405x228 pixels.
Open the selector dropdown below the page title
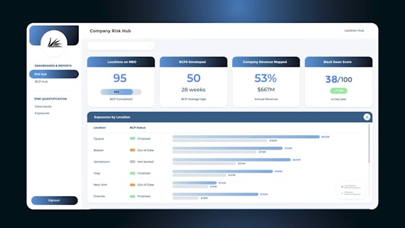121,46
